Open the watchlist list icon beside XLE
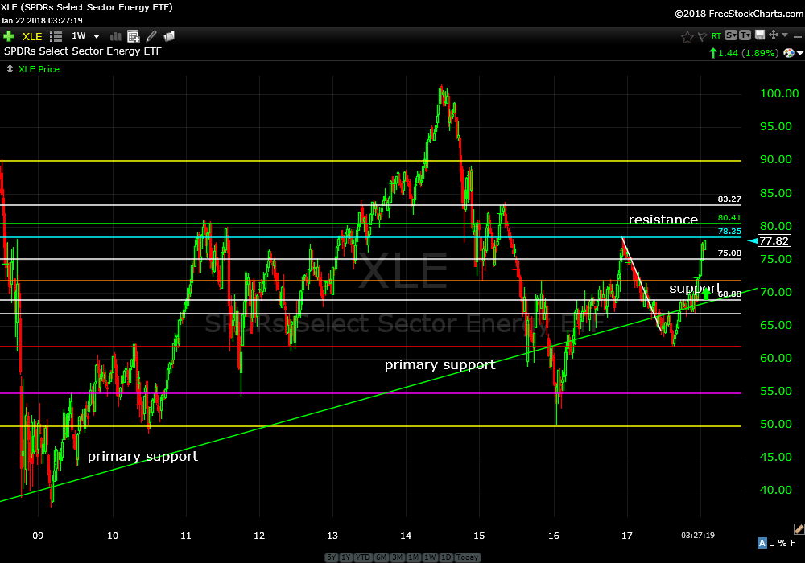Viewport: 805px width, 563px height. 56,36
